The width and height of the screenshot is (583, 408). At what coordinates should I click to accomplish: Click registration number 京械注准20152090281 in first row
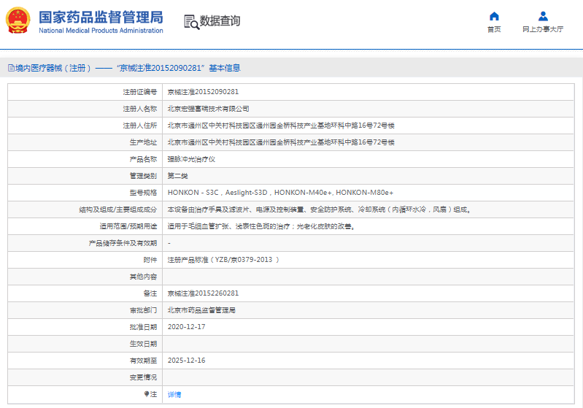click(x=203, y=92)
